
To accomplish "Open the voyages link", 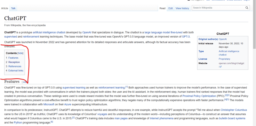I will [102, 114].
